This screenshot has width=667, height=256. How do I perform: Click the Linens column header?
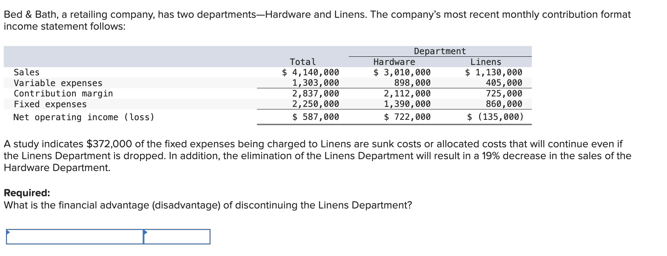pyautogui.click(x=486, y=62)
